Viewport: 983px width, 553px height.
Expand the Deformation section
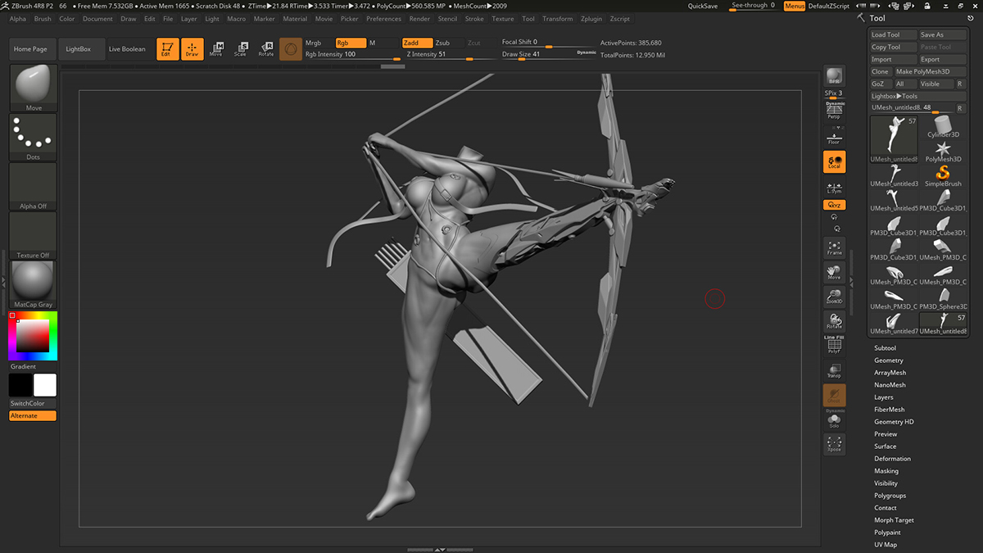tap(892, 459)
